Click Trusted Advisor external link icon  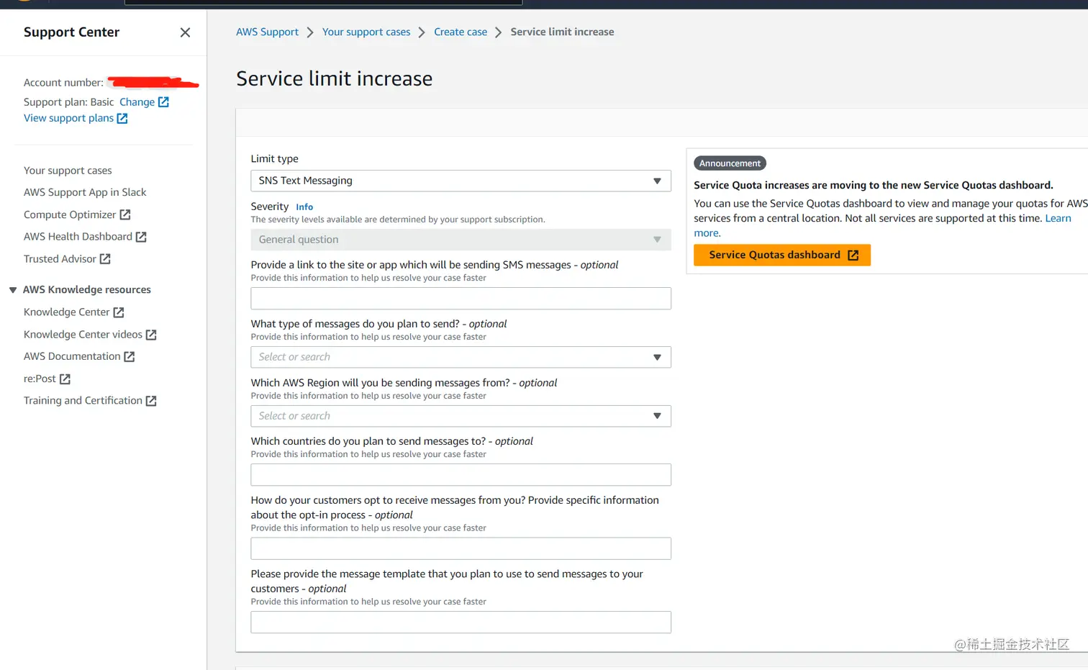point(105,259)
